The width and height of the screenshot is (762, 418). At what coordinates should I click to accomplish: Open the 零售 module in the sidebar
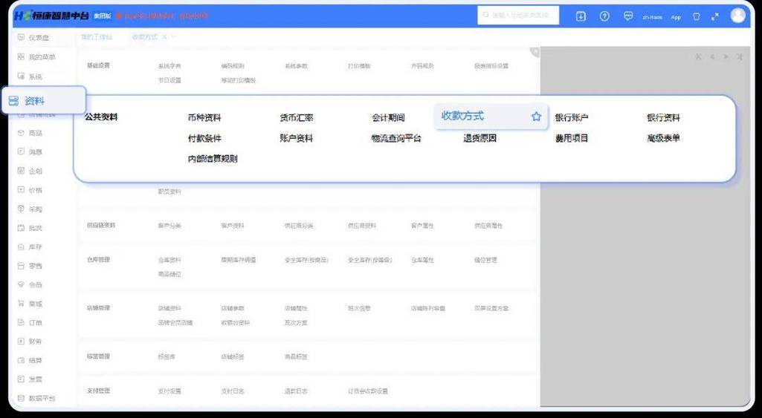point(30,266)
